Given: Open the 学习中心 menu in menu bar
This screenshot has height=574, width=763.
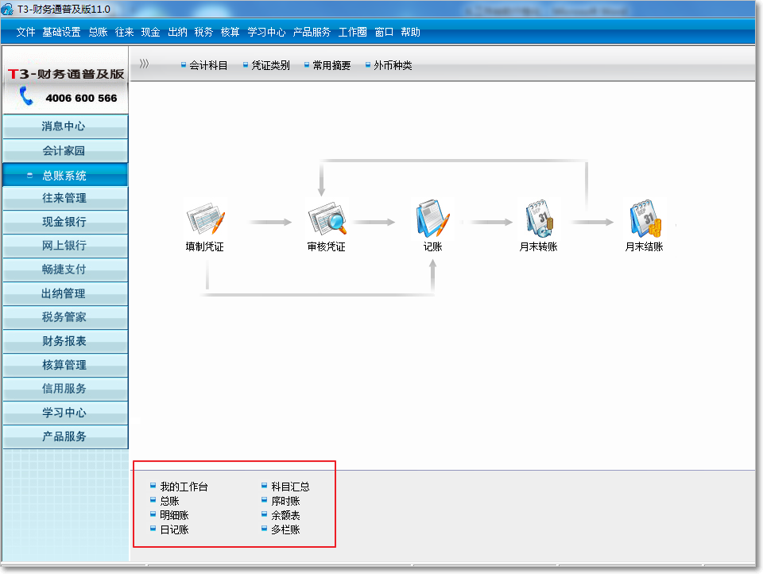Looking at the screenshot, I should [x=266, y=33].
